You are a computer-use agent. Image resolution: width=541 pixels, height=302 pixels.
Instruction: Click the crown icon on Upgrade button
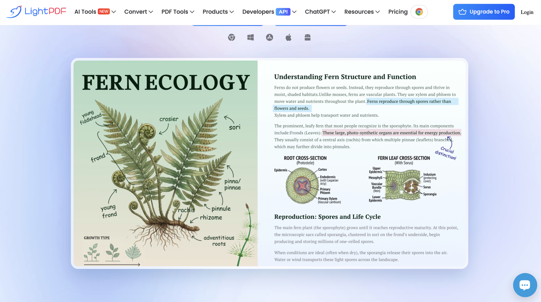pyautogui.click(x=462, y=12)
